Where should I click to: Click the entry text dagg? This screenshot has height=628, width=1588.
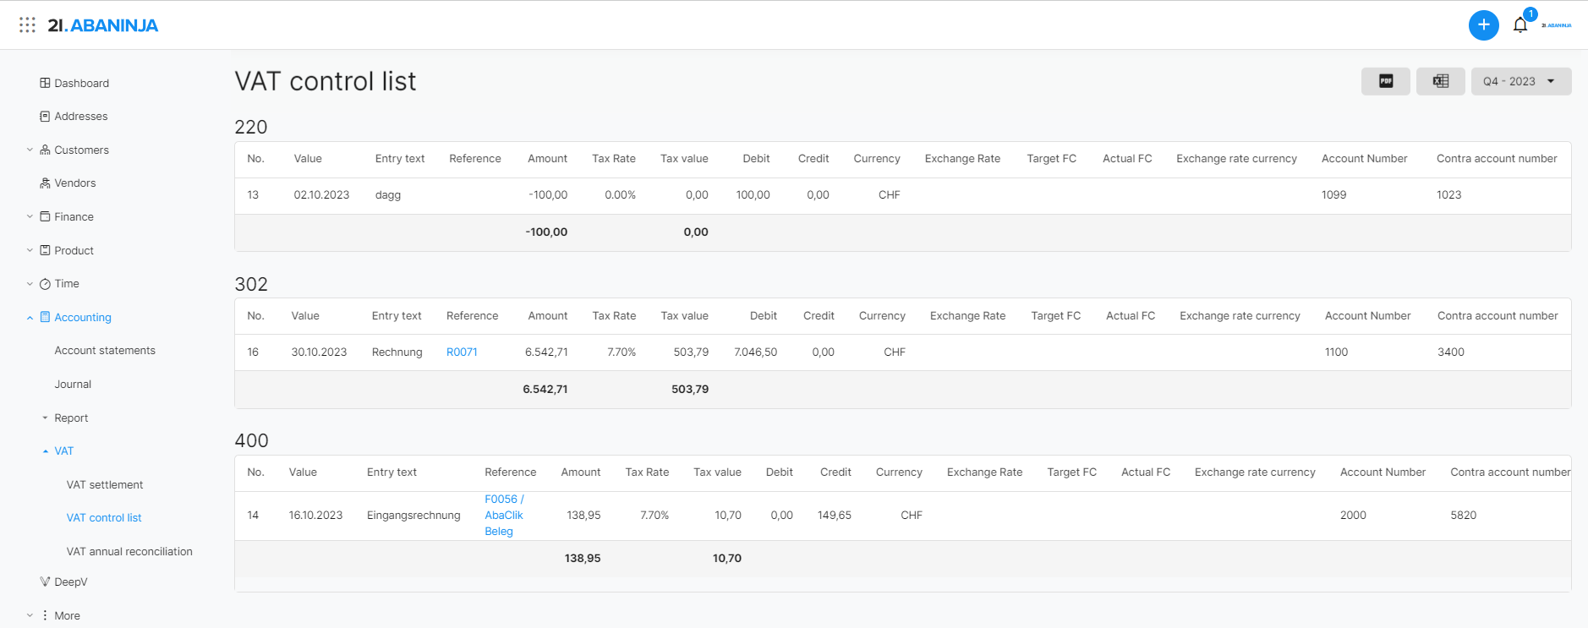(x=388, y=194)
